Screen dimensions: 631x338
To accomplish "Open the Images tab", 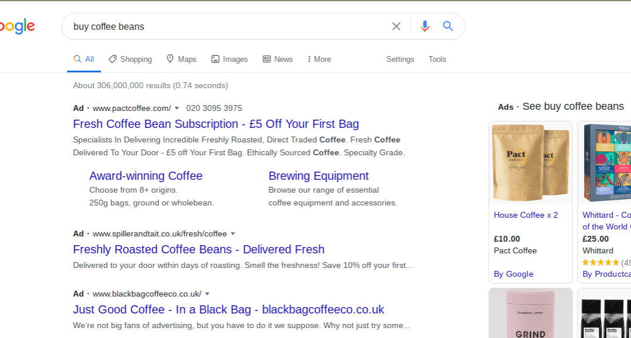I will click(x=230, y=59).
